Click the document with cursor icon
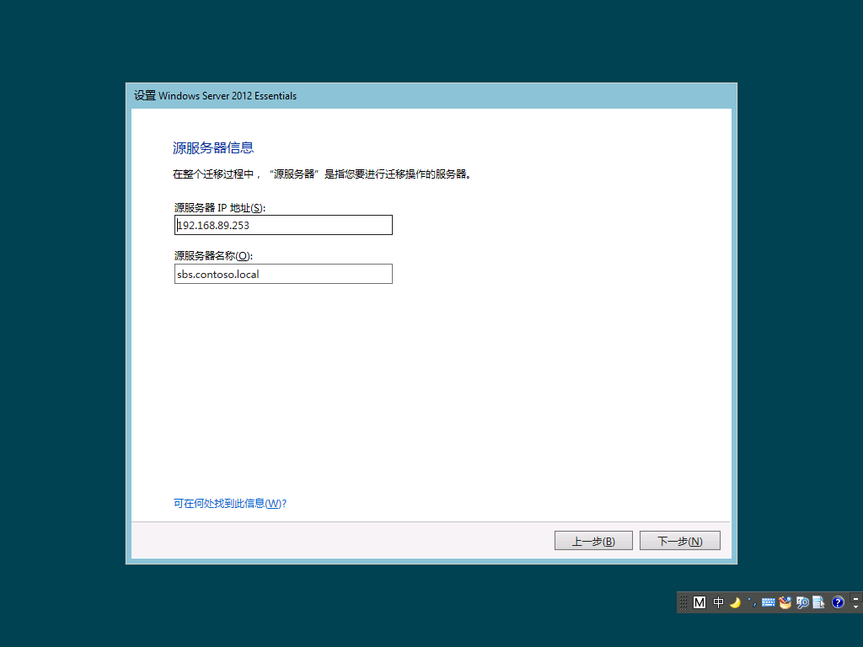Viewport: 863px width, 647px height. 818,602
